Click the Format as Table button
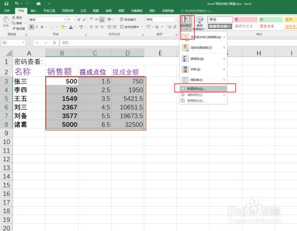Screen dimensions: 297x231 tap(200, 23)
